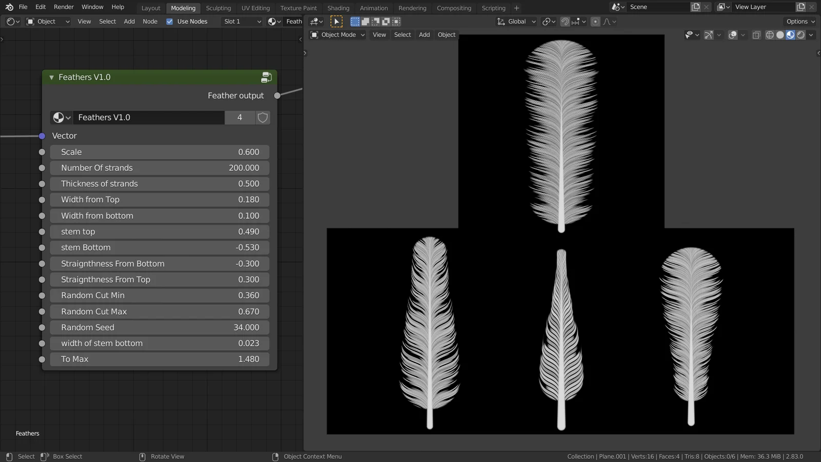Switch to wireframe viewport shading
The image size is (821, 462).
770,35
